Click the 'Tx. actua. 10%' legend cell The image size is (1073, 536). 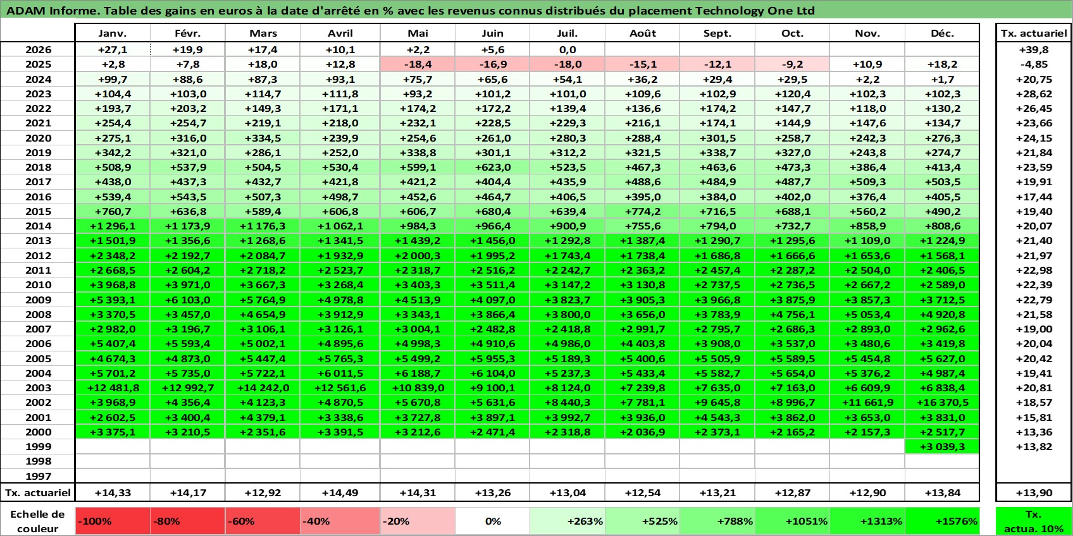coord(1034,521)
